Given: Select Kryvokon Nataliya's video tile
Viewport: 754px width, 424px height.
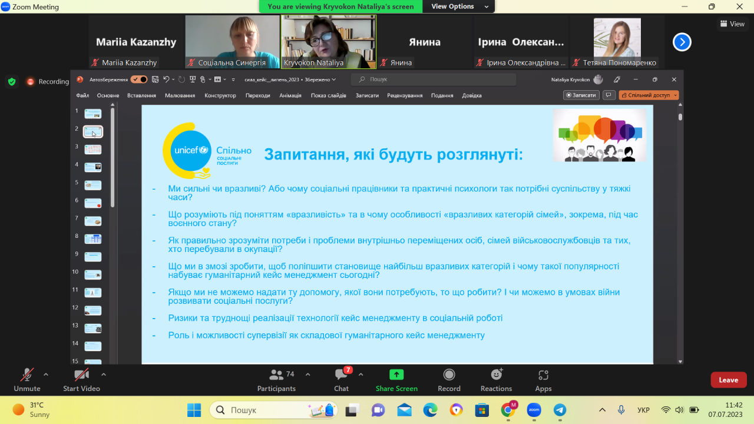Looking at the screenshot, I should (x=329, y=42).
